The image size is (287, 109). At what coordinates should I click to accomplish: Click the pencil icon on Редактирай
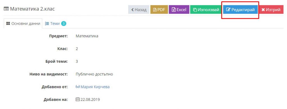click(x=228, y=10)
